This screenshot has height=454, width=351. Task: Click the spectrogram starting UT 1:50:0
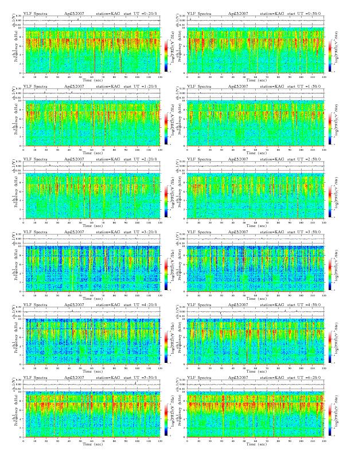255,123
